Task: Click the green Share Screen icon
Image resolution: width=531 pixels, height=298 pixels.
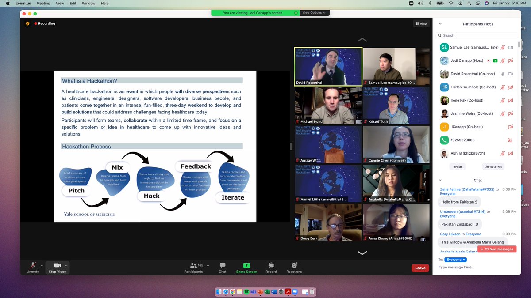Action: point(246,265)
